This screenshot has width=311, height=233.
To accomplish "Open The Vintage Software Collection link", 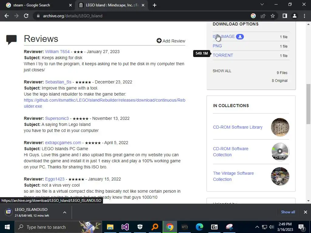I will tap(233, 176).
